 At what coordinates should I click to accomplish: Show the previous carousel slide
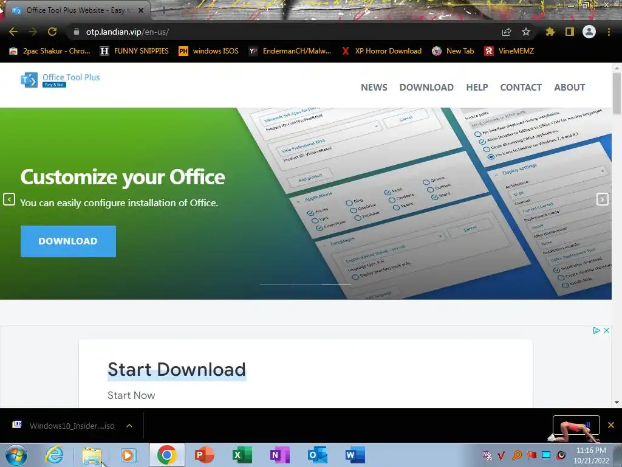click(x=9, y=199)
